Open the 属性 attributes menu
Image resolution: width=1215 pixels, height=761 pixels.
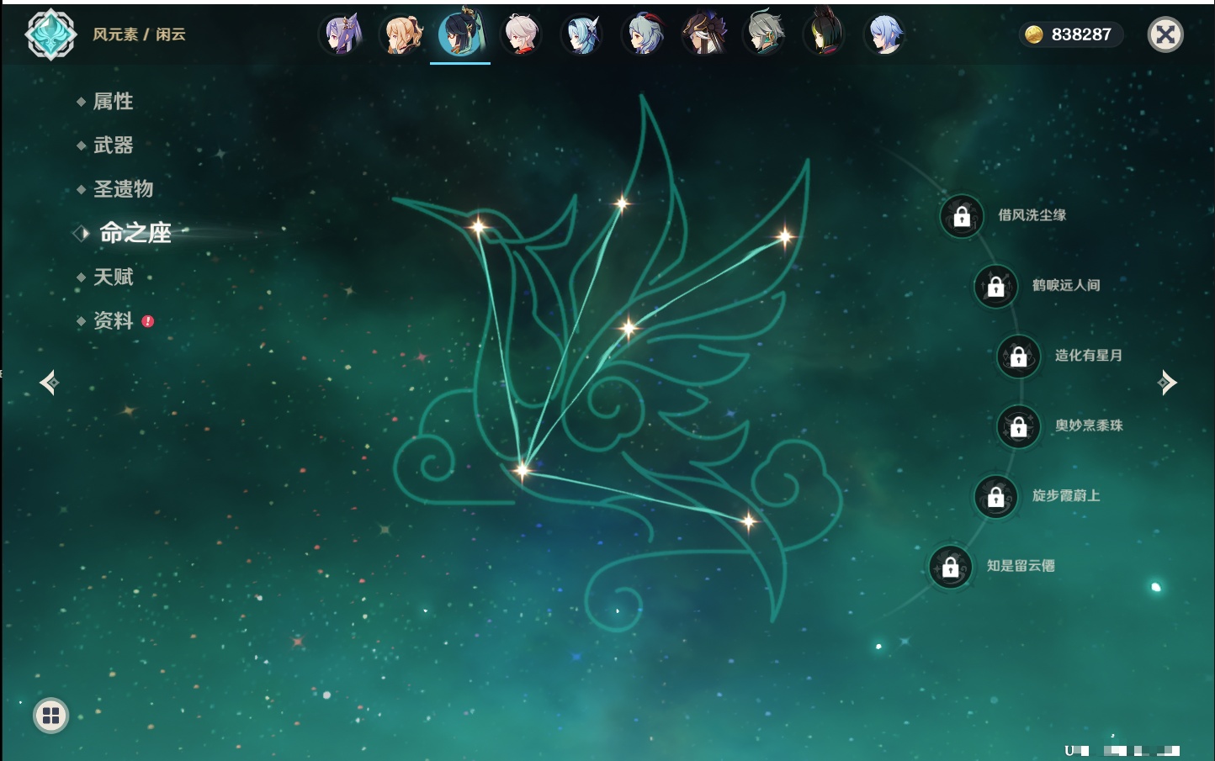coord(113,102)
